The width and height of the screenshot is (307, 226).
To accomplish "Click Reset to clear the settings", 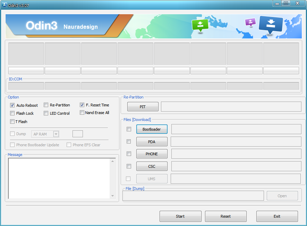I will pyautogui.click(x=225, y=216).
